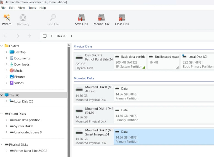Select the EFI System Partition 200 MB tile

(x=130, y=62)
